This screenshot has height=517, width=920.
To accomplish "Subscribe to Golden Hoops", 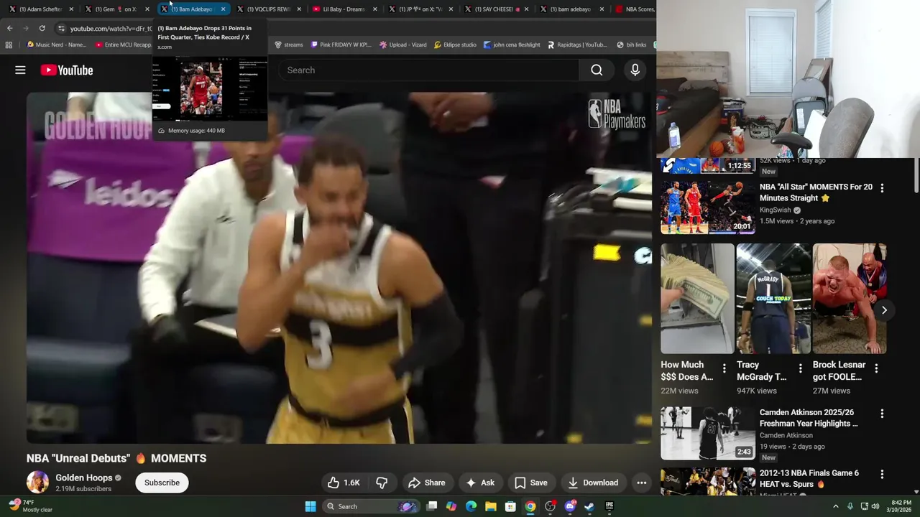I will point(162,483).
